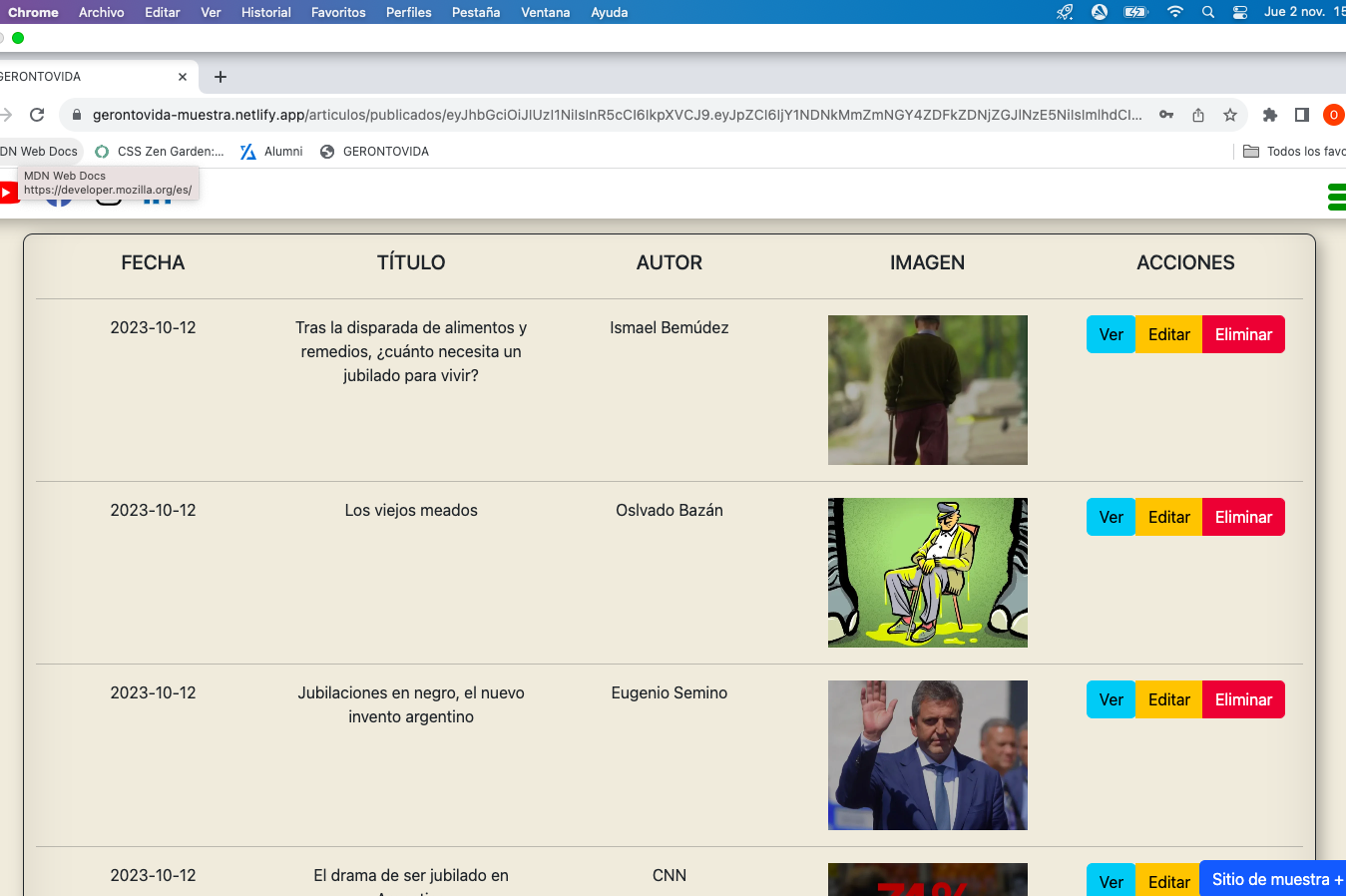Image resolution: width=1346 pixels, height=896 pixels.
Task: Click the old man walking thumbnail
Action: (928, 390)
